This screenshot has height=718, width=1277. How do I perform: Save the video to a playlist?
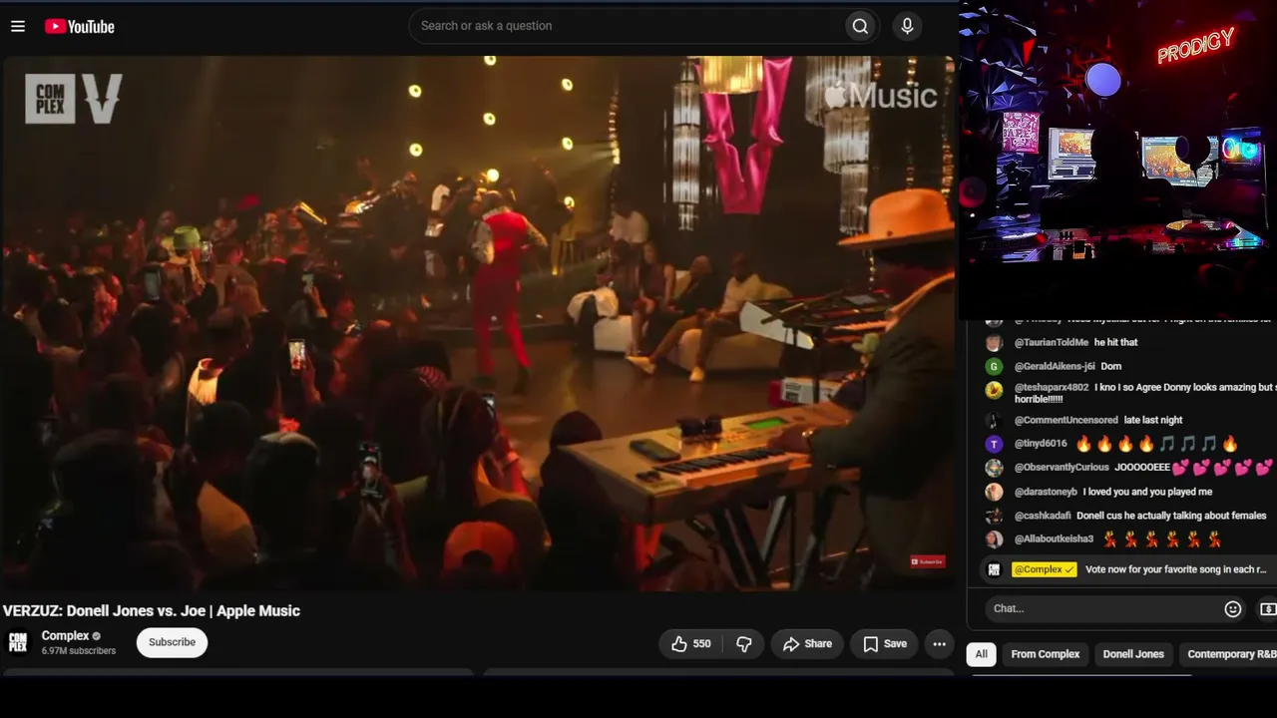[885, 644]
